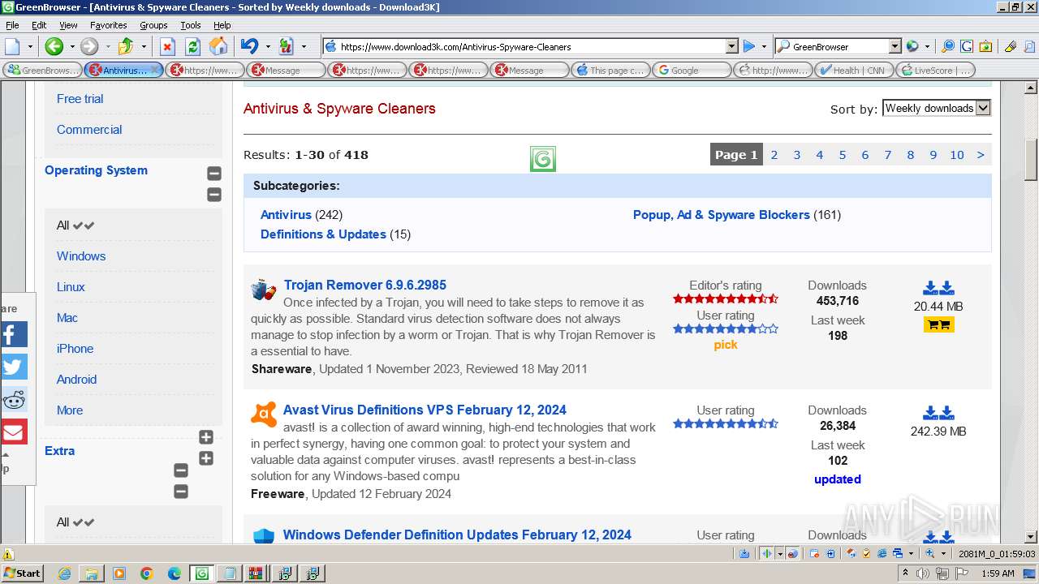This screenshot has width=1039, height=584.
Task: Click the blue Undo close arrow icon
Action: click(x=249, y=46)
